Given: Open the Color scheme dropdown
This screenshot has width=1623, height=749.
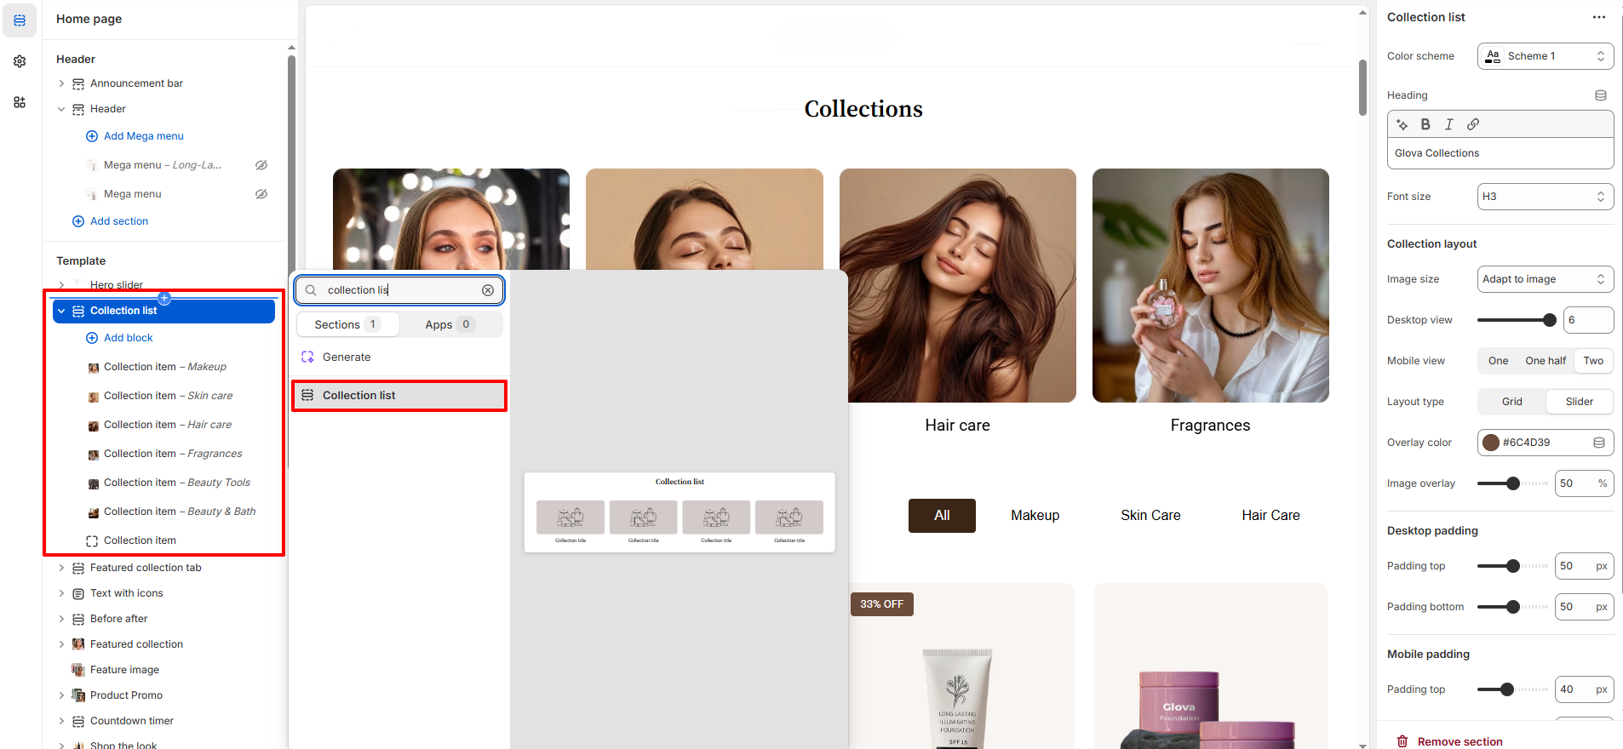Looking at the screenshot, I should pos(1545,56).
